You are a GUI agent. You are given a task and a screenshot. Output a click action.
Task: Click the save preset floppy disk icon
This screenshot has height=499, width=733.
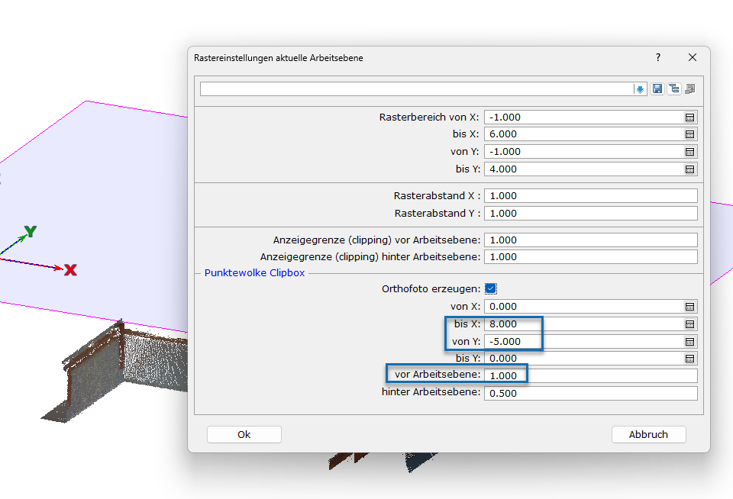click(657, 89)
